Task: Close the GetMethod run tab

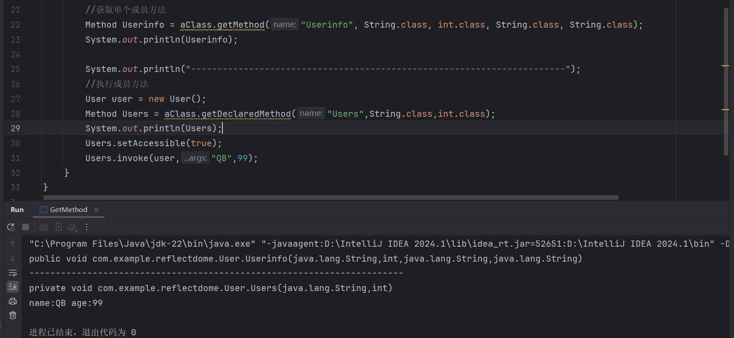Action: click(96, 210)
